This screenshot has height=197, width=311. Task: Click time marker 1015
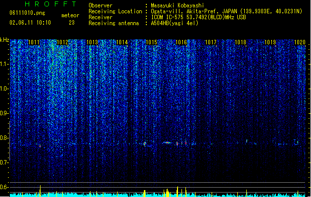151,42
